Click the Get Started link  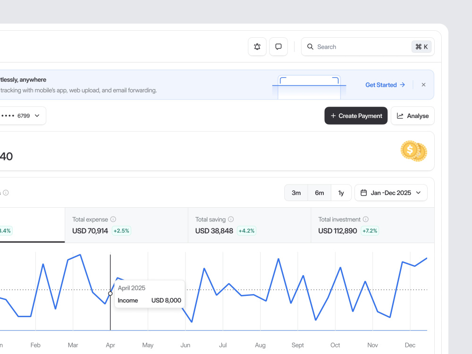(x=385, y=85)
